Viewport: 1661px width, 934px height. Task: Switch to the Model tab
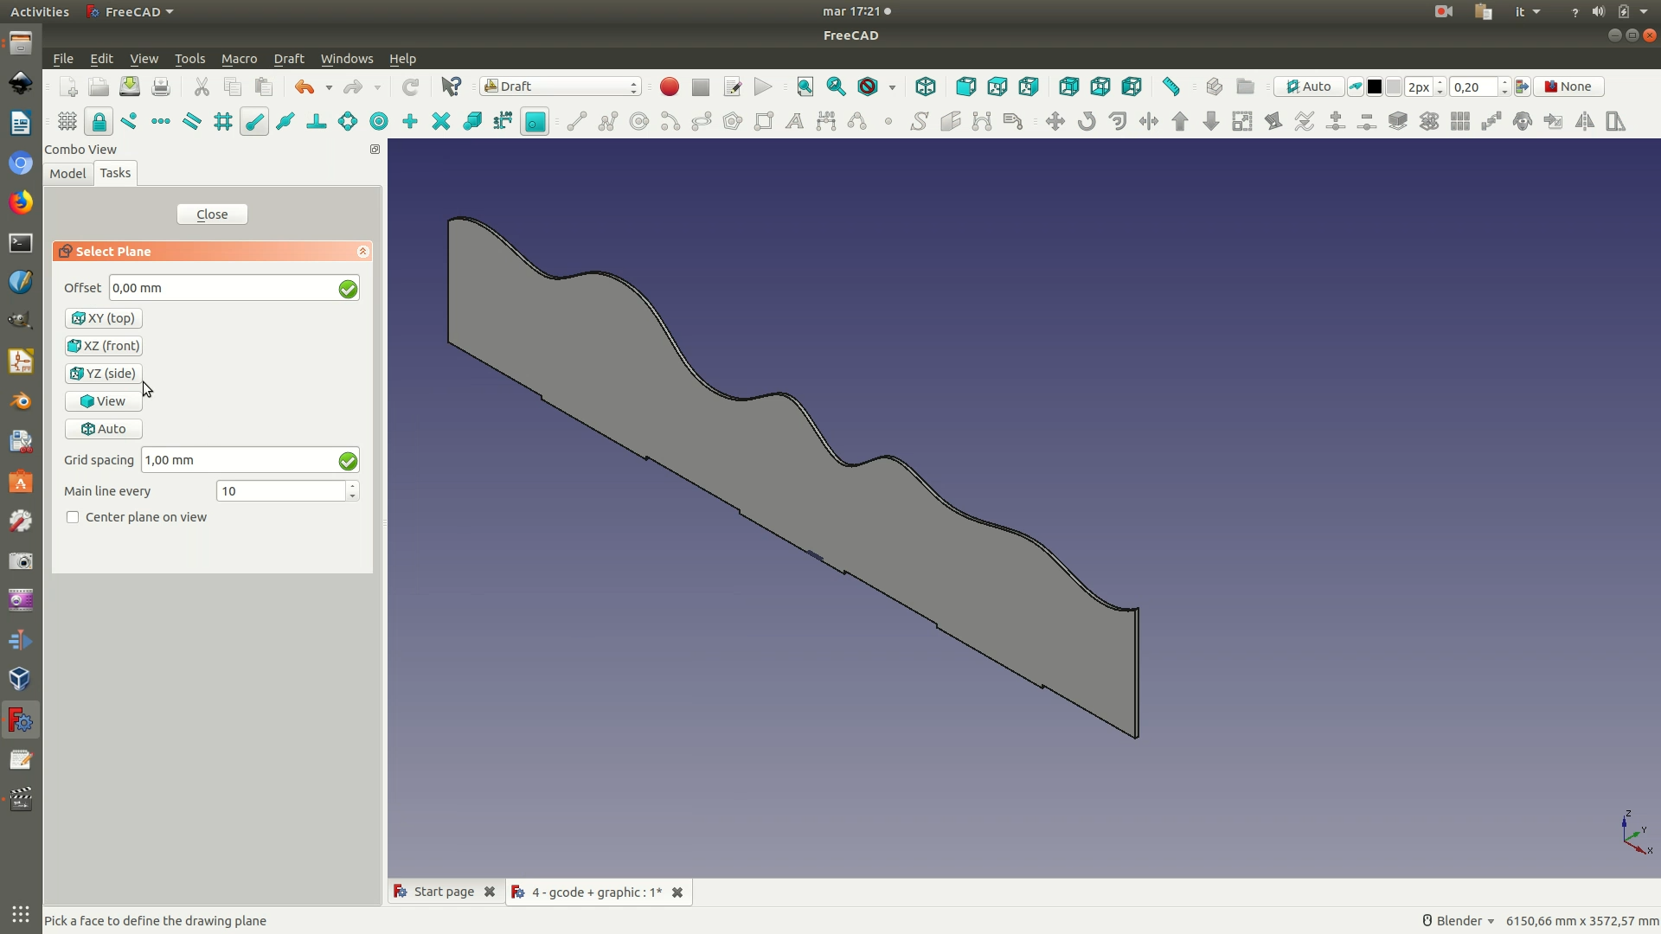click(67, 174)
